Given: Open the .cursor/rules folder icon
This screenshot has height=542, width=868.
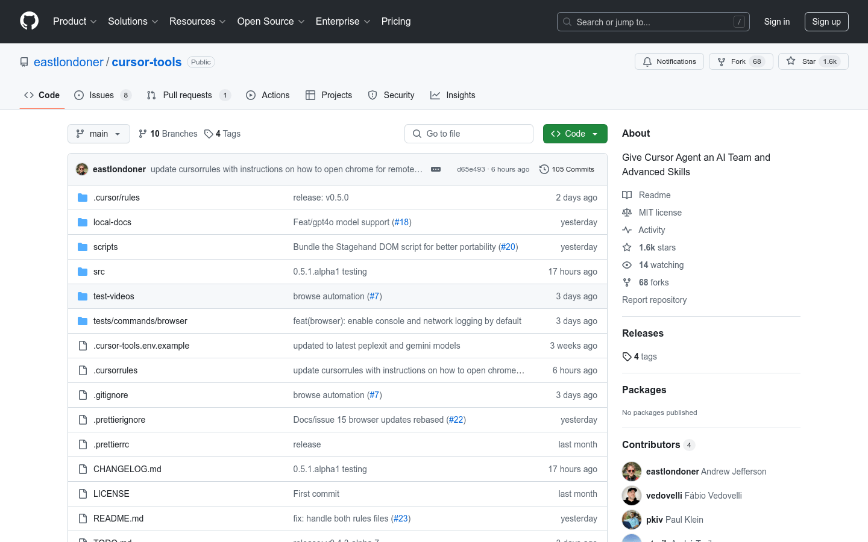Looking at the screenshot, I should point(83,198).
